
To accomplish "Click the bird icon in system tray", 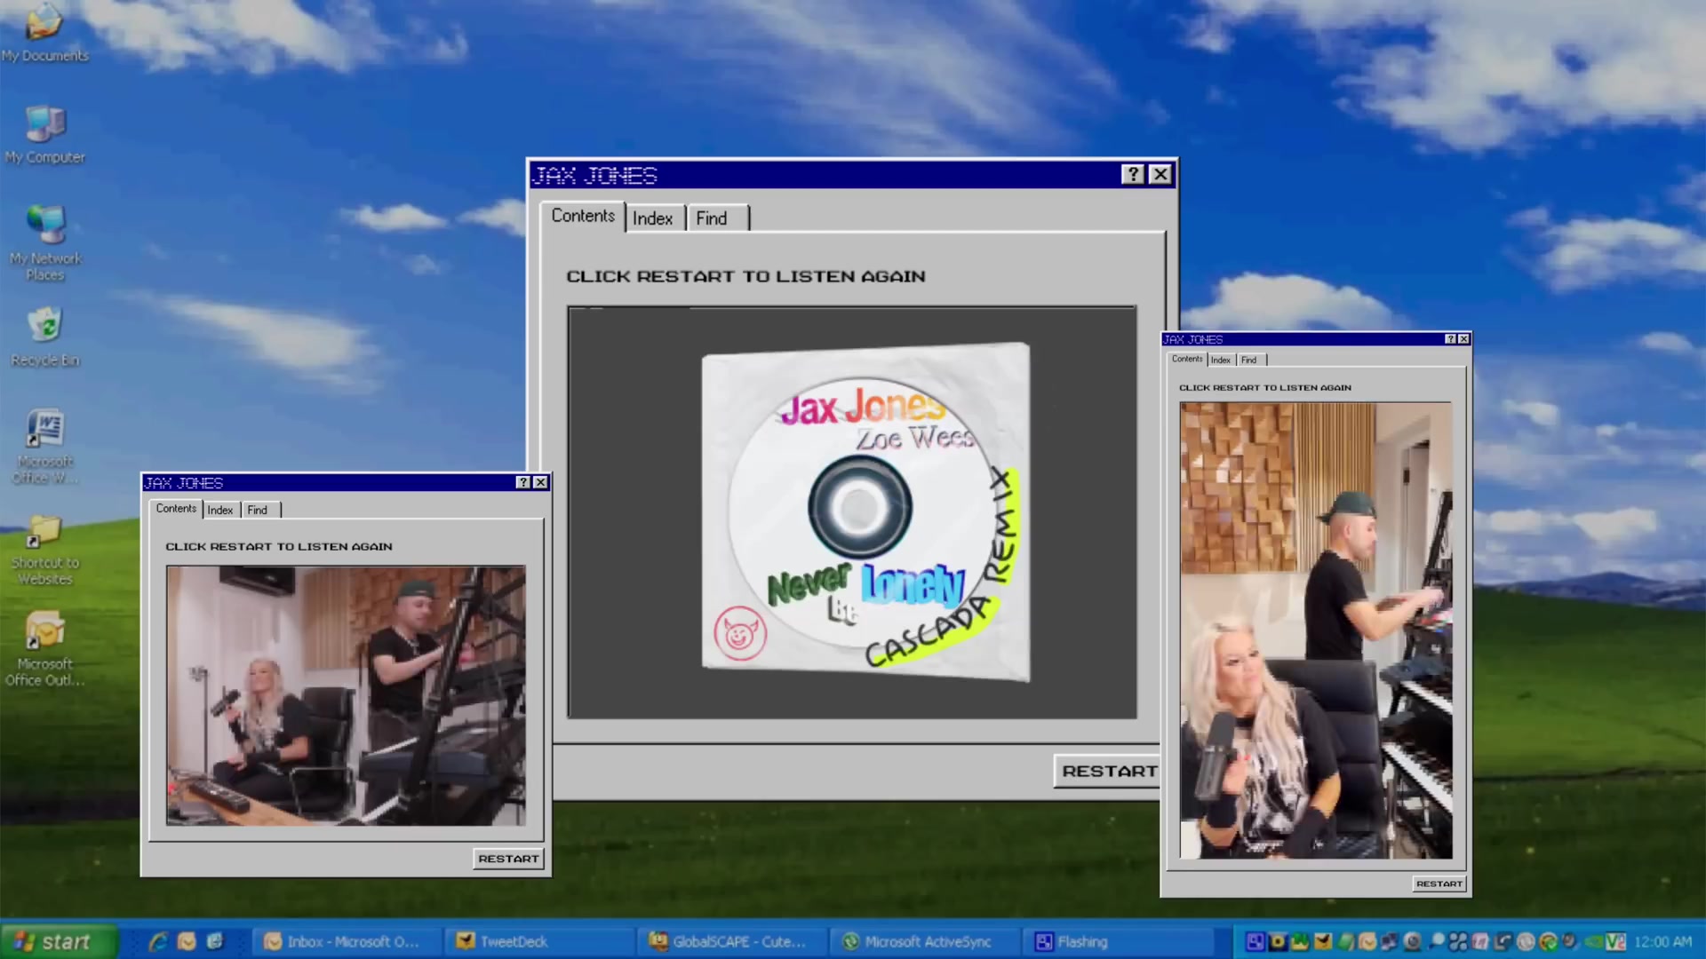I will click(1323, 942).
